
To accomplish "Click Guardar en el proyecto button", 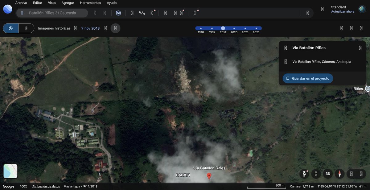I will point(308,78).
